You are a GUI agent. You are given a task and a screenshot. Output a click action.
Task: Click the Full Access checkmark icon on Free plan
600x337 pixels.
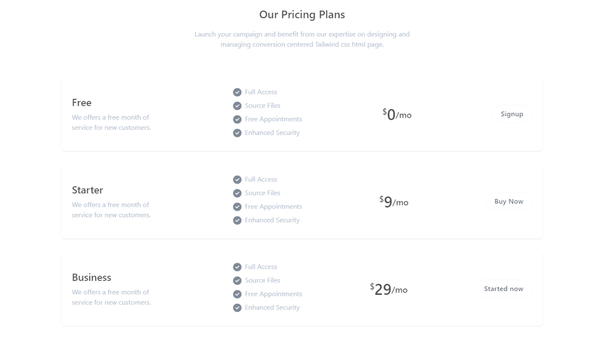pyautogui.click(x=237, y=92)
